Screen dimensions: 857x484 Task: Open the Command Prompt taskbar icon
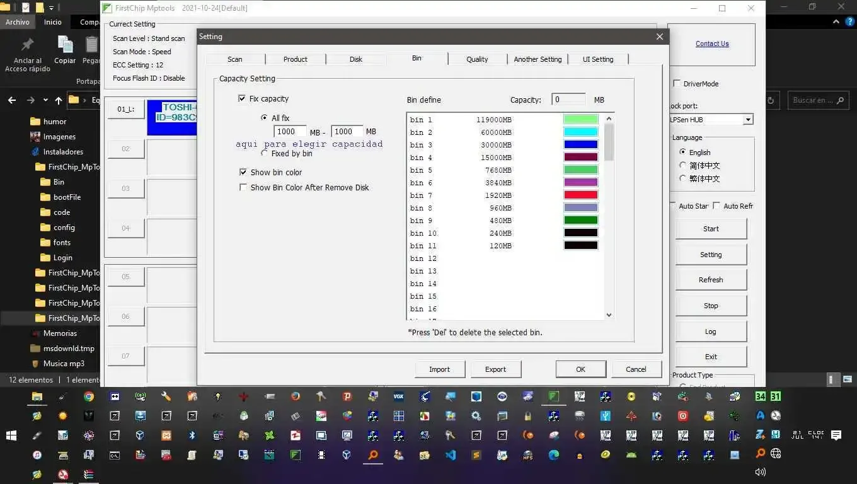click(x=115, y=455)
